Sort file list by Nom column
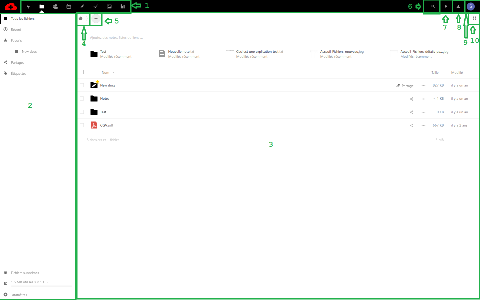 click(105, 72)
